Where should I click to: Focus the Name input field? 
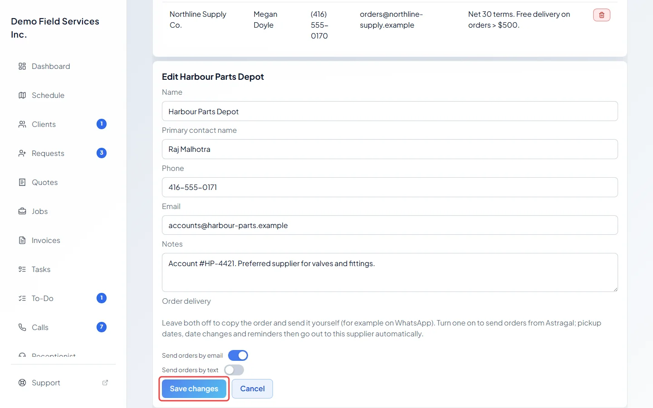coord(390,111)
